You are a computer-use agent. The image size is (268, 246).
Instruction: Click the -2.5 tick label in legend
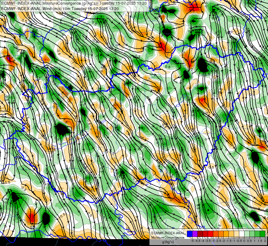click(218, 241)
